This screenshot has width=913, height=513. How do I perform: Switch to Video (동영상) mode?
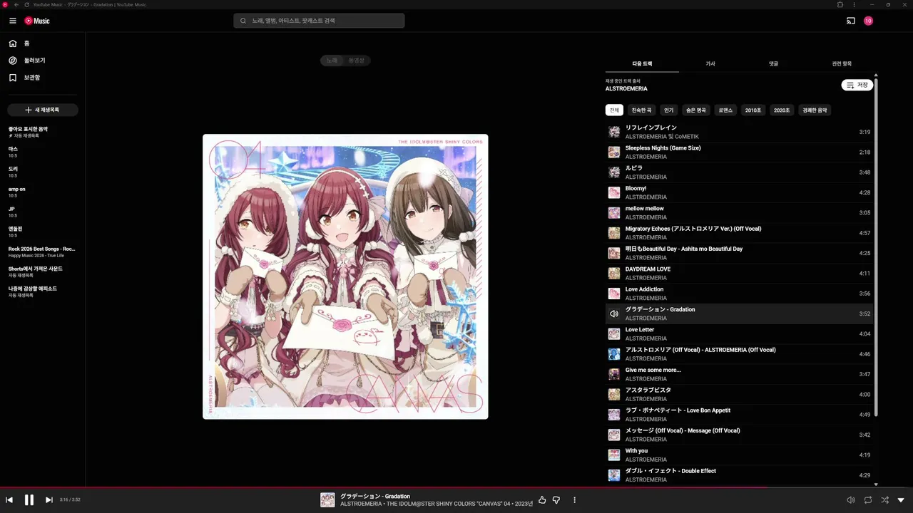click(357, 61)
